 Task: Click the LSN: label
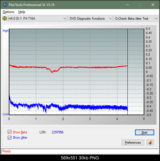click(43, 132)
